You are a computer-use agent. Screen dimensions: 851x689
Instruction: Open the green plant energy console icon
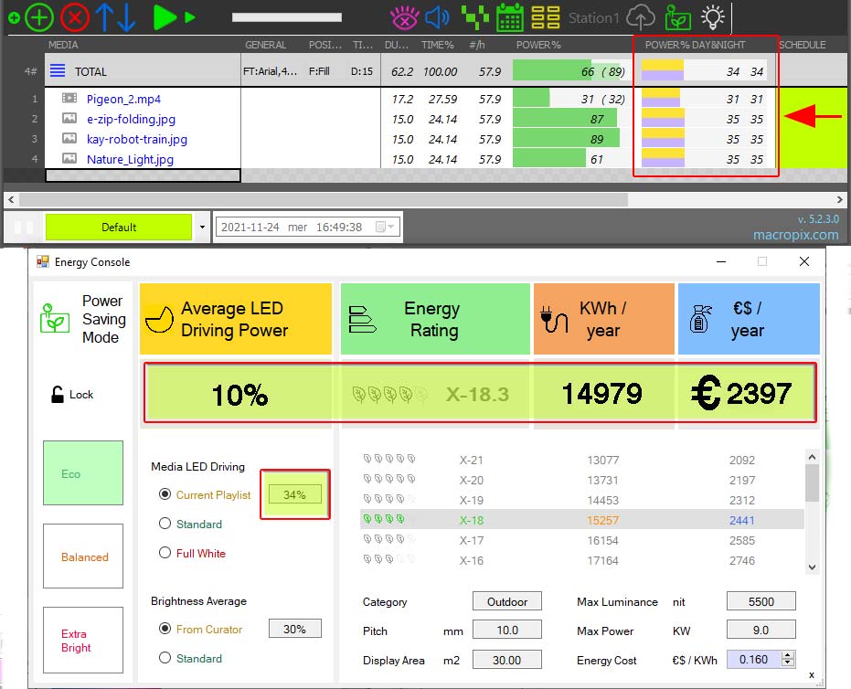677,16
